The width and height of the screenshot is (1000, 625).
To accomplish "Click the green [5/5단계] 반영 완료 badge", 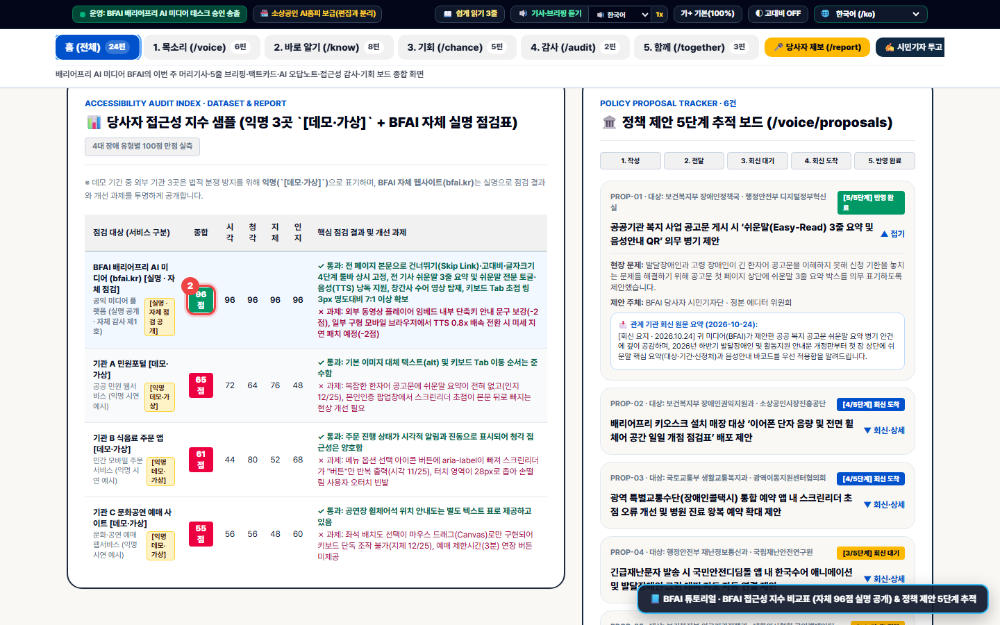I will [x=871, y=203].
